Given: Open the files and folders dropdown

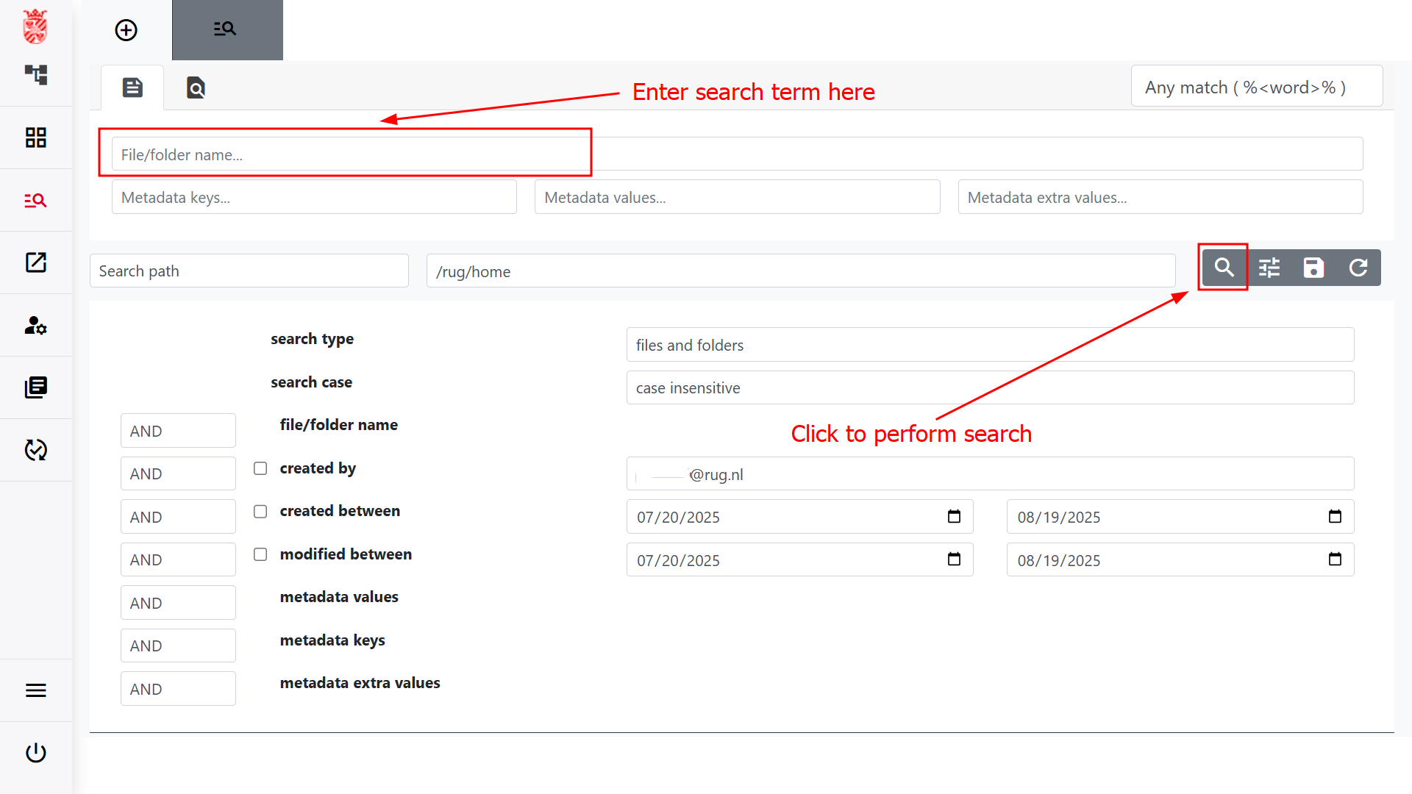Looking at the screenshot, I should 990,345.
